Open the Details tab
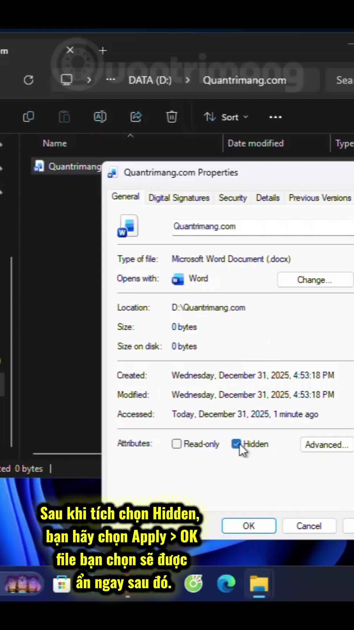Viewport: 354px width, 630px height. [268, 198]
